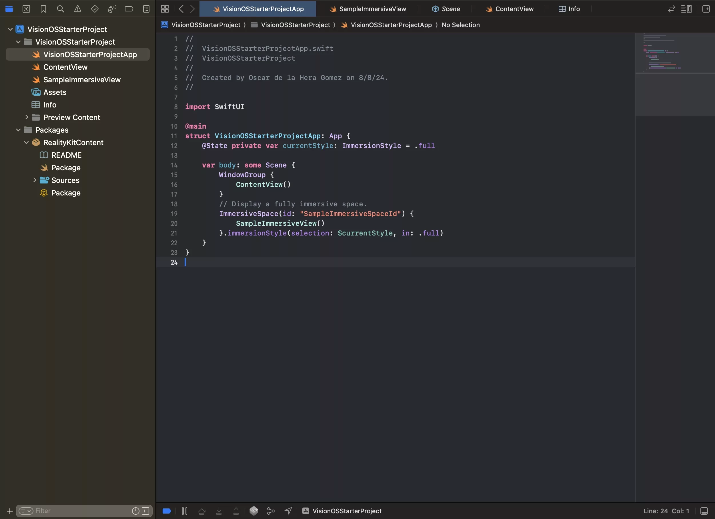
Task: Open the Test navigator diamond icon
Action: (x=95, y=9)
